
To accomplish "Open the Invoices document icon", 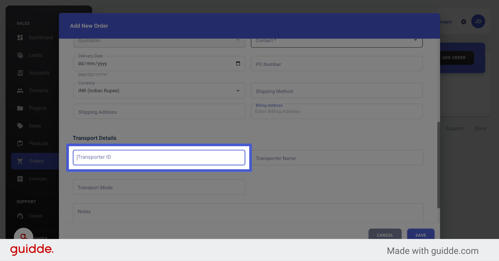I will 20,179.
